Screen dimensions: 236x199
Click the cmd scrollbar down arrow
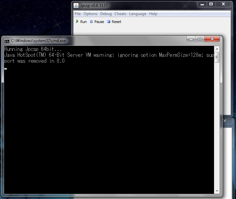click(x=217, y=191)
